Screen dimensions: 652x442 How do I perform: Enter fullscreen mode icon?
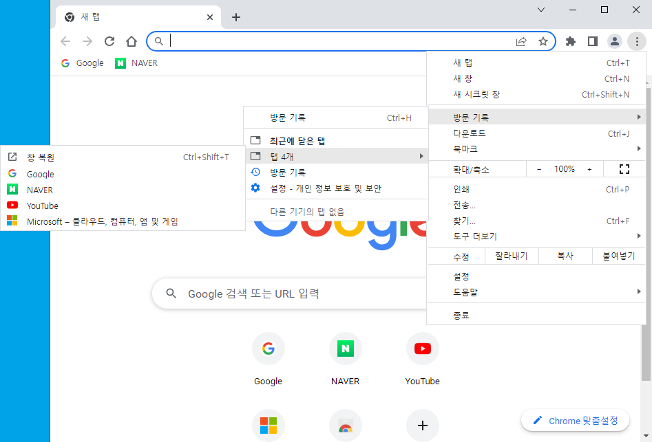point(624,169)
